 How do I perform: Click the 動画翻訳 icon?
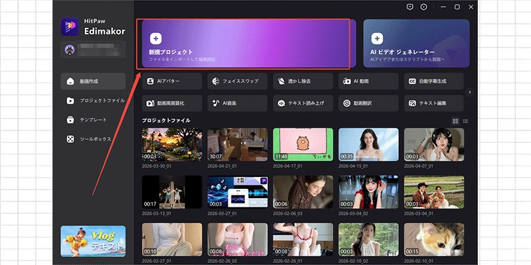pos(346,103)
